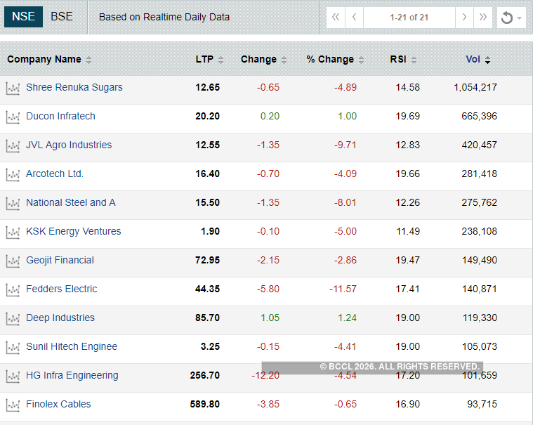
Task: Open National Steel and A link
Action: [x=71, y=202]
